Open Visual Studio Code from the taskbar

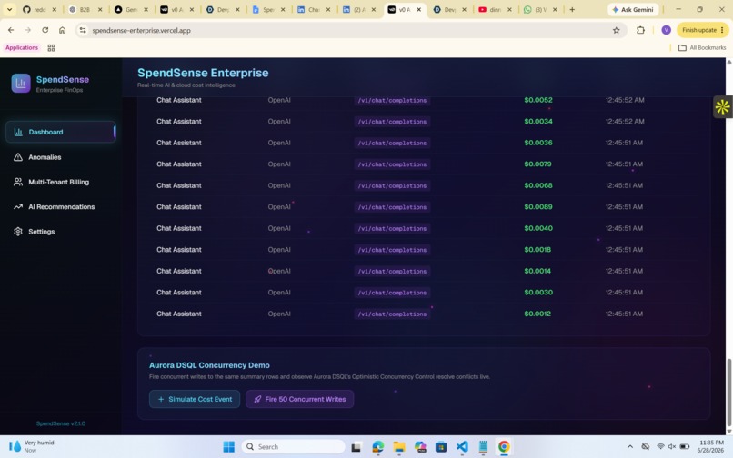462,447
